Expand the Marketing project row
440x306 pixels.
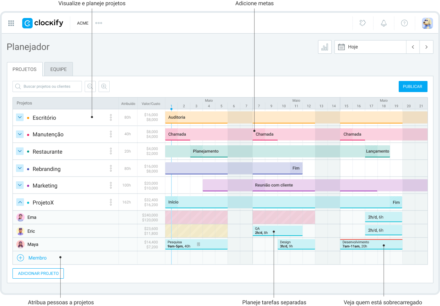point(20,186)
